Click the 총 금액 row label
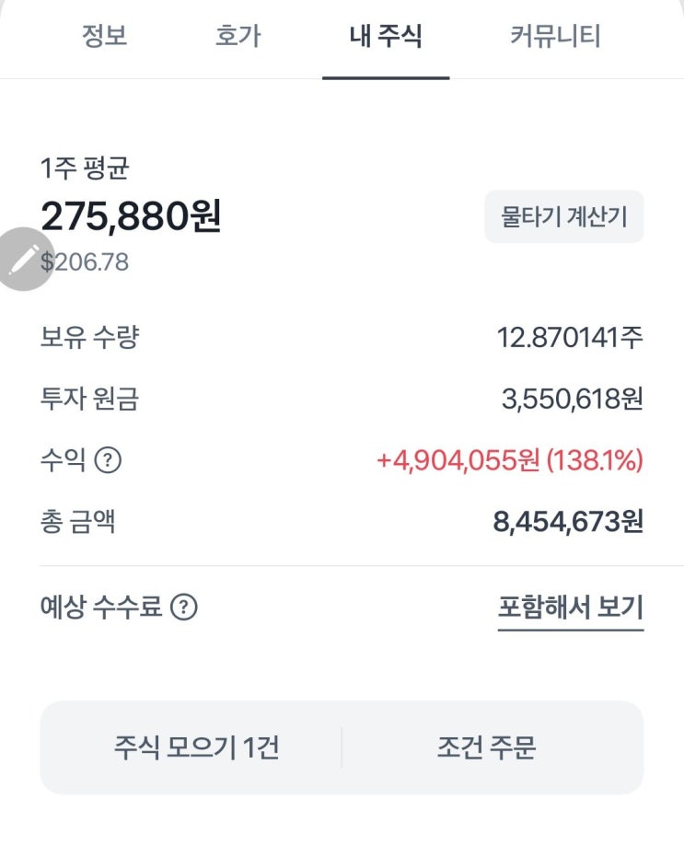 [x=78, y=522]
